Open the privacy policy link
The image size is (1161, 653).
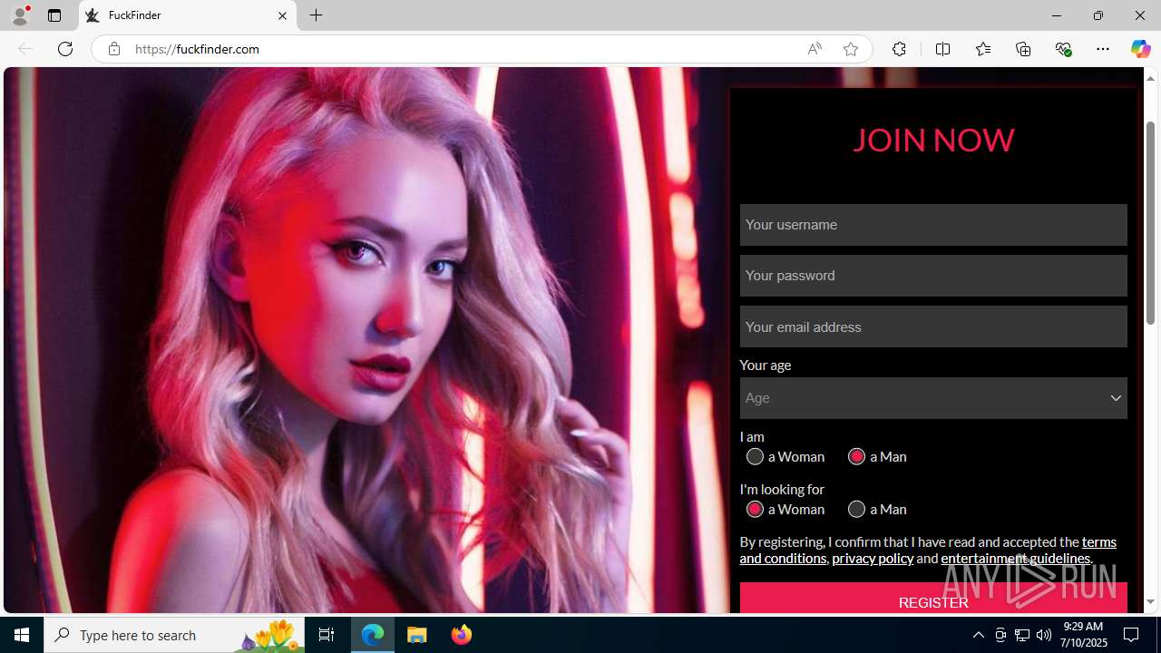(x=873, y=558)
